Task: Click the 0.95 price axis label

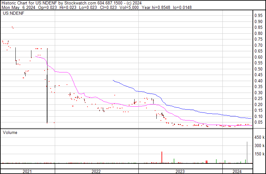Action: coord(259,16)
